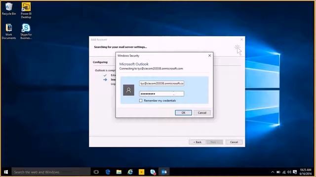Click Back in the Add Account window
Viewport: 316px width, 177px height.
197,142
